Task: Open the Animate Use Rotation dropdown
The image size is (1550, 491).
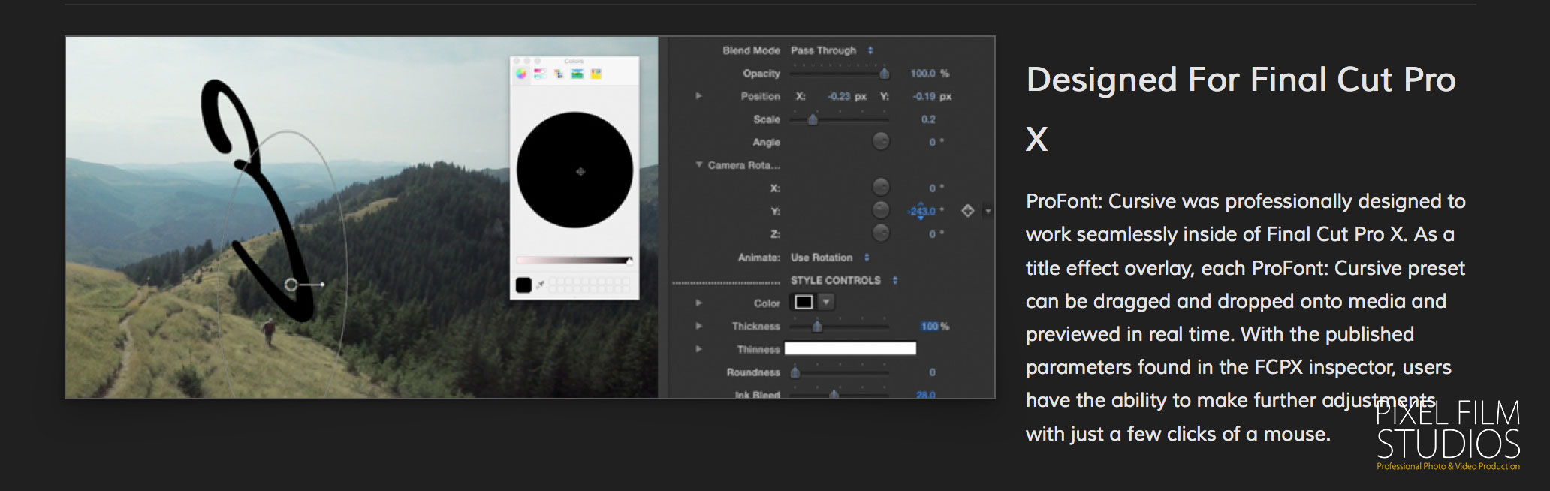Action: point(829,258)
